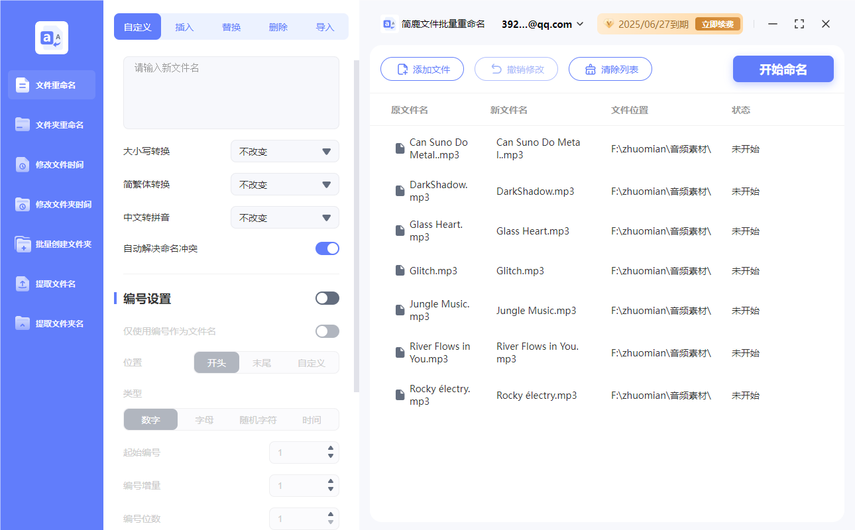Enable the 编号设置 switch
Image resolution: width=855 pixels, height=530 pixels.
coord(327,298)
